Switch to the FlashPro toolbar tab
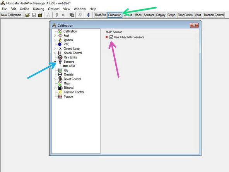The width and height of the screenshot is (229, 172). tap(100, 15)
